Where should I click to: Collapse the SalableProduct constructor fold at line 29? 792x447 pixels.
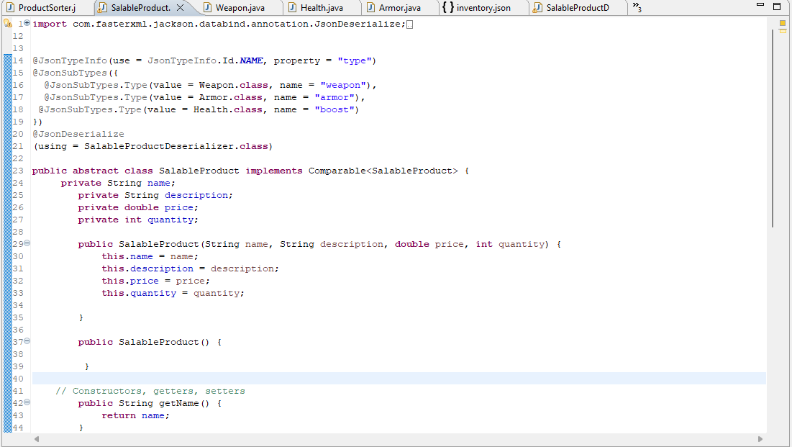click(x=26, y=243)
